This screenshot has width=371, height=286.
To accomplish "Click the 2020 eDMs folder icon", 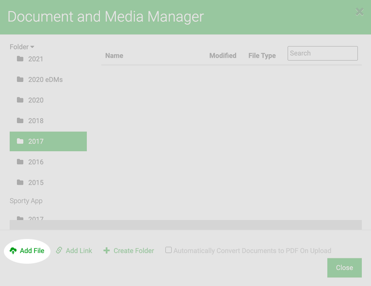I will (x=20, y=79).
